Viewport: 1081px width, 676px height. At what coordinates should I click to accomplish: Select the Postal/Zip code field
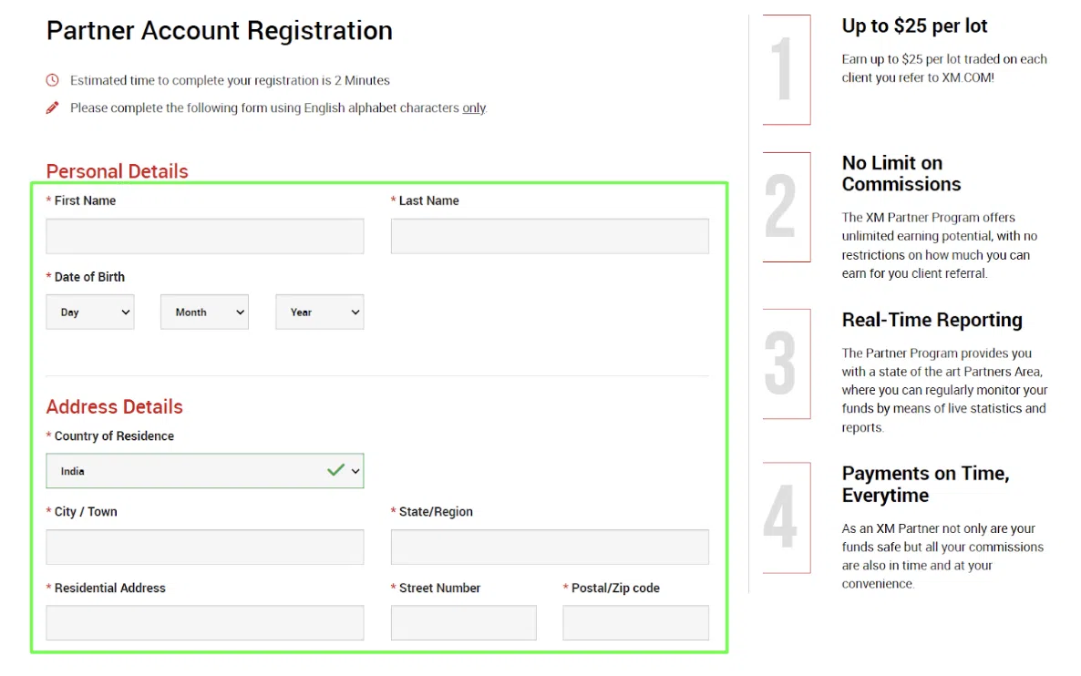coord(635,623)
